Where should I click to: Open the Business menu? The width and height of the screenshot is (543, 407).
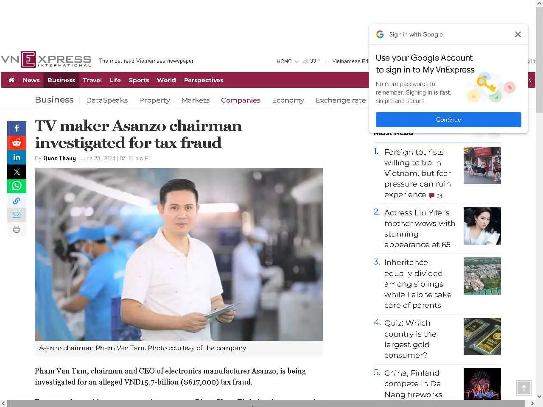click(x=61, y=80)
